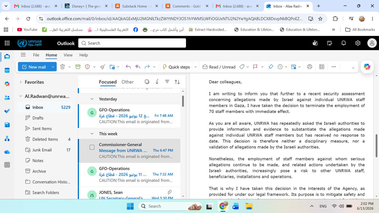Screen dimensions: 379x213
Task: Open more toolbar options ellipsis
Action: tap(334, 67)
